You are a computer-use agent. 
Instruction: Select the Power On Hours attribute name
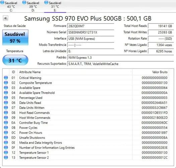coord(31,133)
